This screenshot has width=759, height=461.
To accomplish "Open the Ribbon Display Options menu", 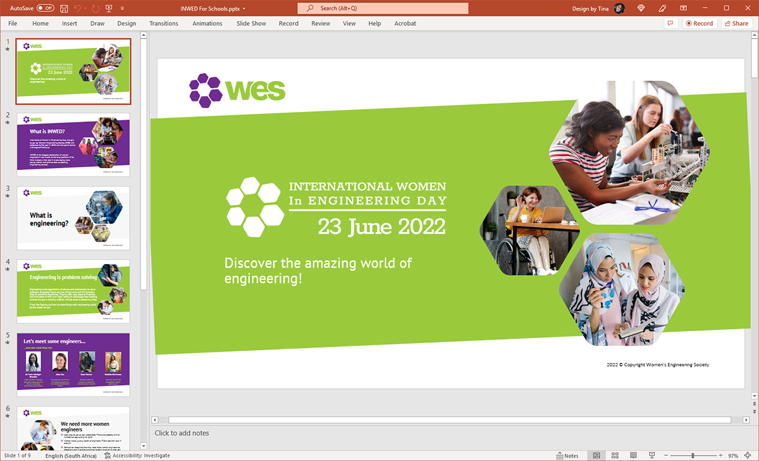I will click(684, 8).
